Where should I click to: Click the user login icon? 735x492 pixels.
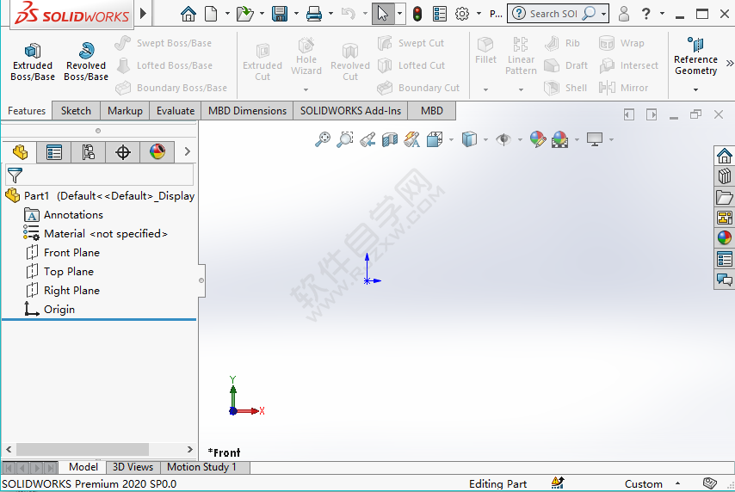pyautogui.click(x=623, y=14)
